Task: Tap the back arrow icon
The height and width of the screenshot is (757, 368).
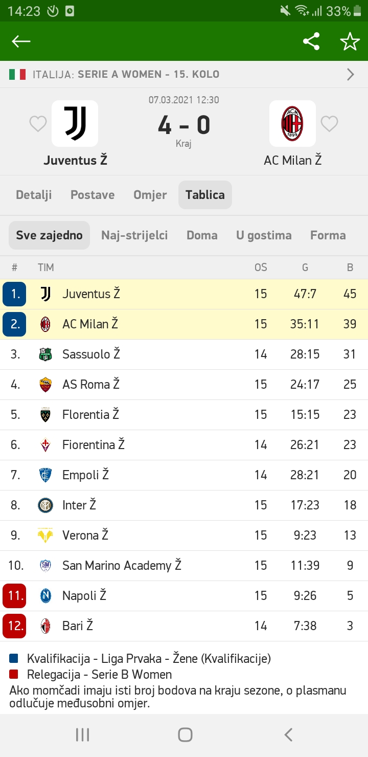Action: point(21,41)
